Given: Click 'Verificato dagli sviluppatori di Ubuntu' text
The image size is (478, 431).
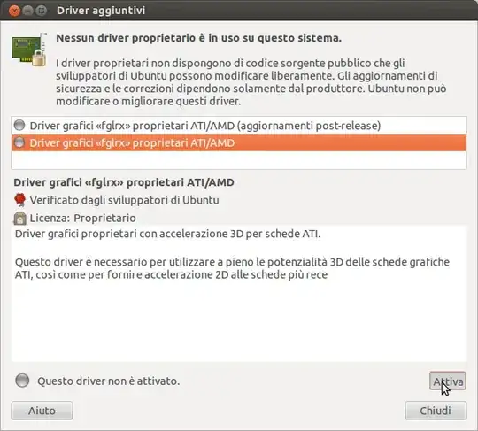Looking at the screenshot, I should [125, 200].
